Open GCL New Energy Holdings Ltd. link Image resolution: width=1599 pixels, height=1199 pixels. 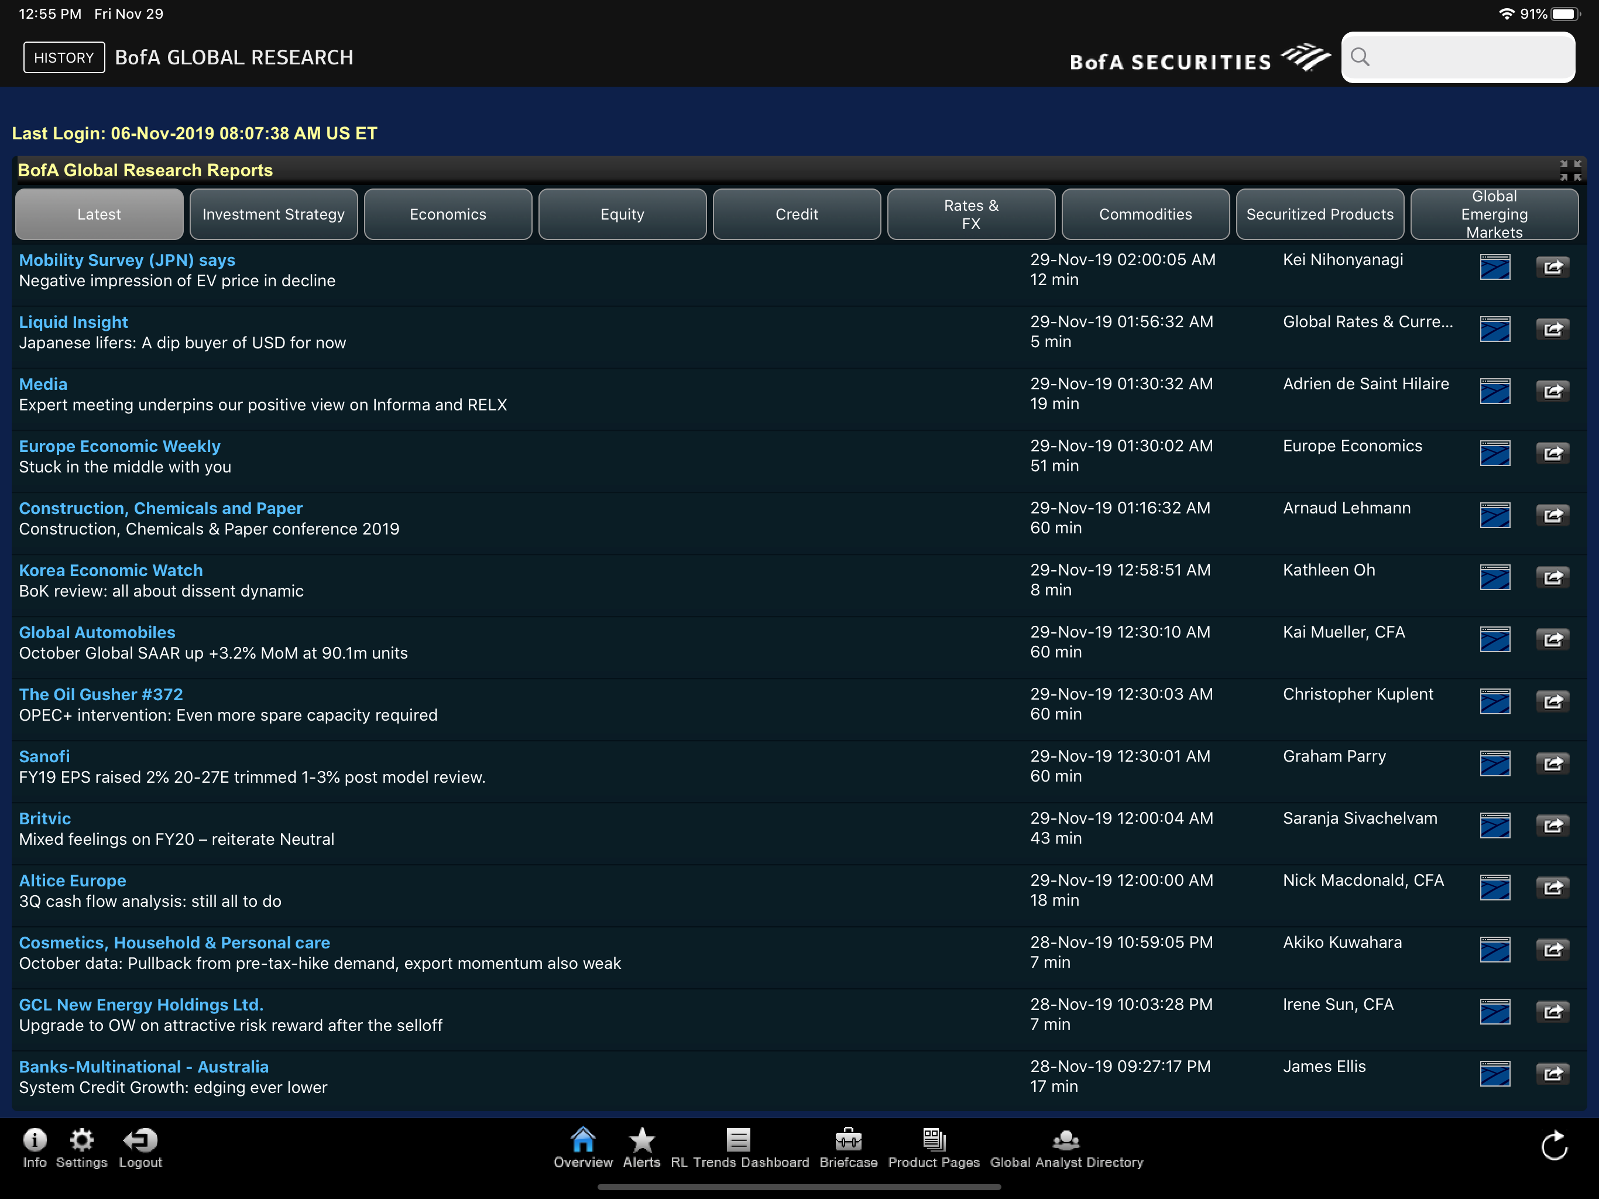click(x=141, y=1005)
